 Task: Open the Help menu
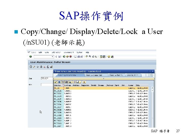tap(87, 52)
